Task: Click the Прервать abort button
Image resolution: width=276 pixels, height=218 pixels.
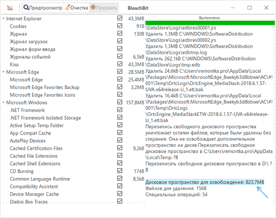Action: (104, 8)
